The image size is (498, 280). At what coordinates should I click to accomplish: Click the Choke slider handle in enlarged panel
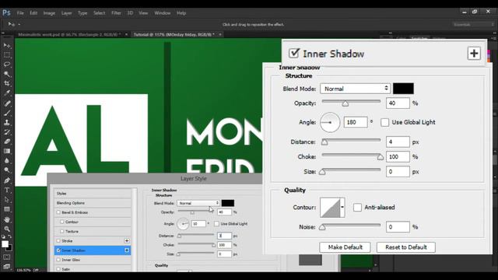pos(381,157)
